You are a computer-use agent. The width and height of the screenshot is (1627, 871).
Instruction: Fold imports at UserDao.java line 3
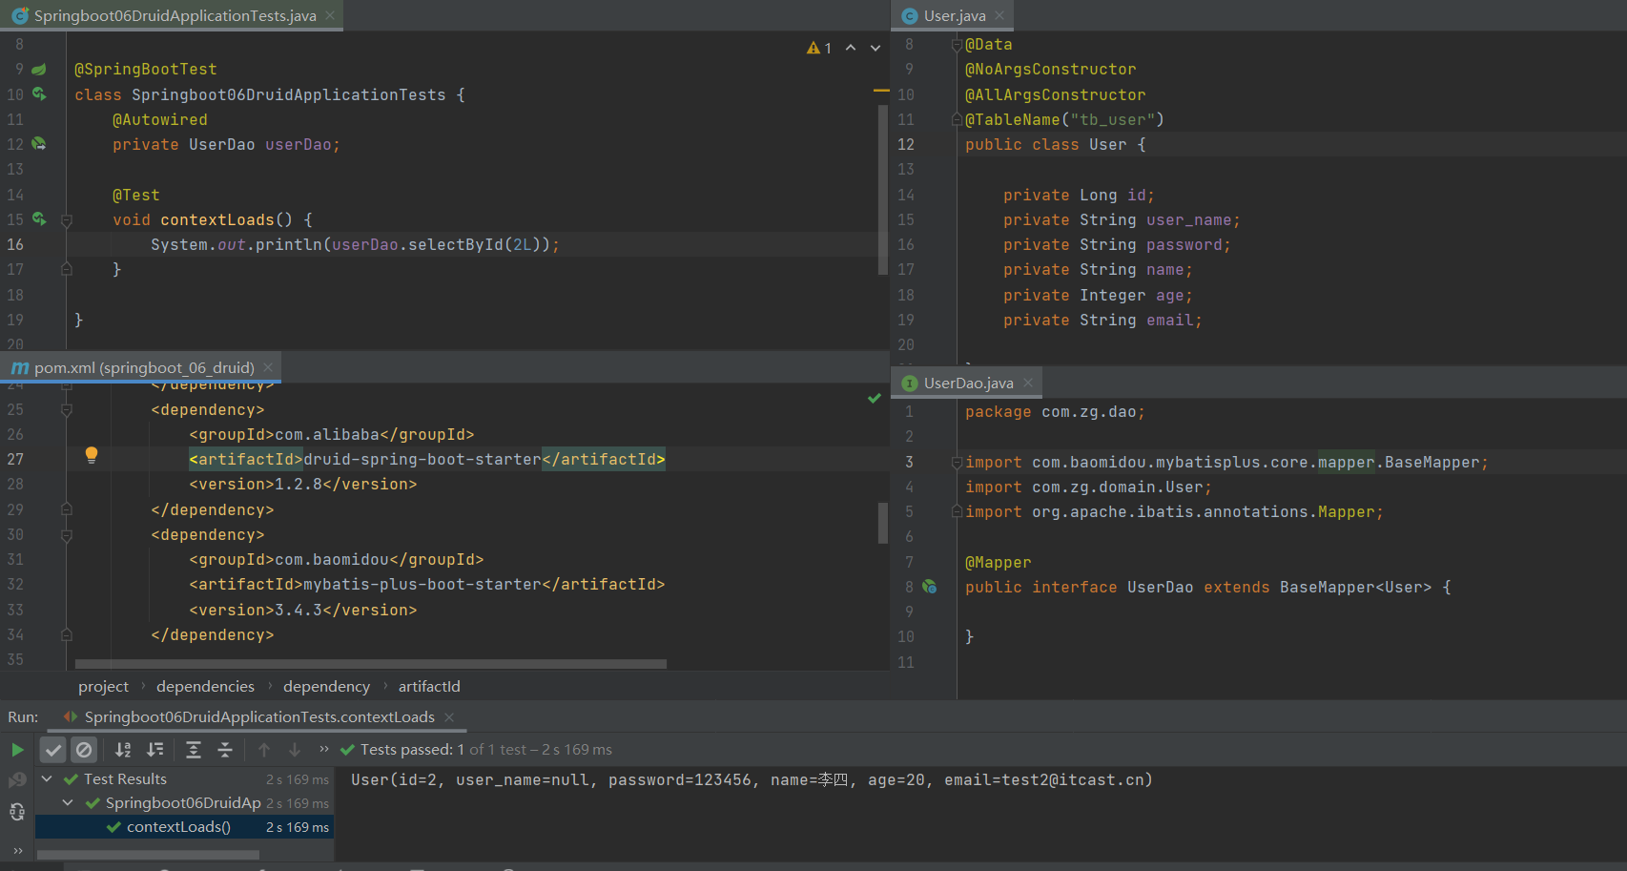tap(957, 462)
